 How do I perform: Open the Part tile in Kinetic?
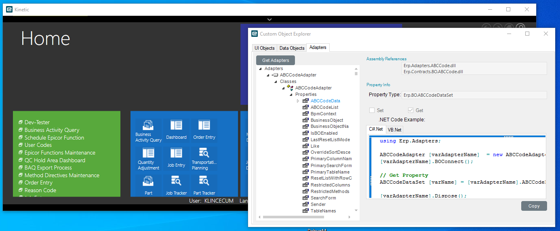tap(148, 185)
